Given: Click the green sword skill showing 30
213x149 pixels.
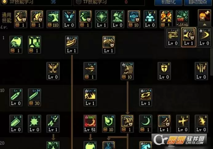Looking at the screenshot, I should [34, 97].
